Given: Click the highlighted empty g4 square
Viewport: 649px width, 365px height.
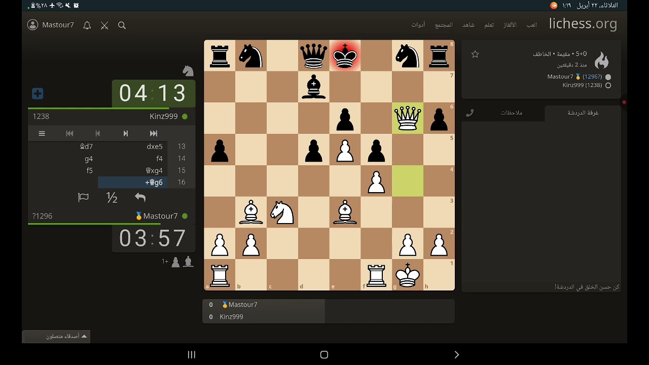Looking at the screenshot, I should [408, 181].
